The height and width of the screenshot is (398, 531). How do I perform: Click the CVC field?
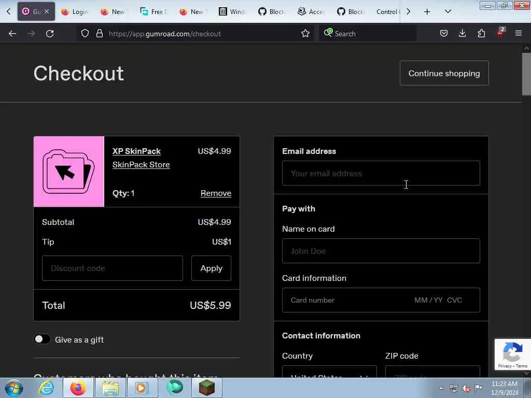[454, 300]
